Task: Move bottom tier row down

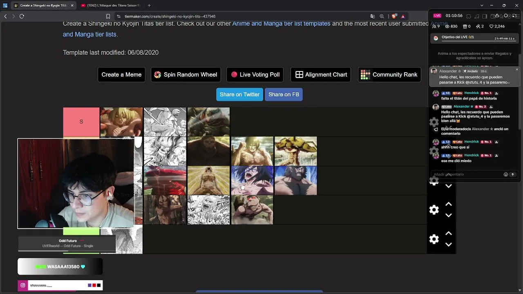Action: [x=449, y=245]
